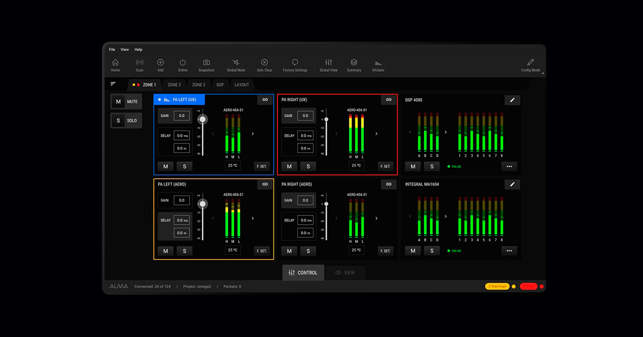Viewport: 643px width, 337px height.
Task: Next channel arrow in INTEGRAL MA1604
Action: tap(446, 217)
